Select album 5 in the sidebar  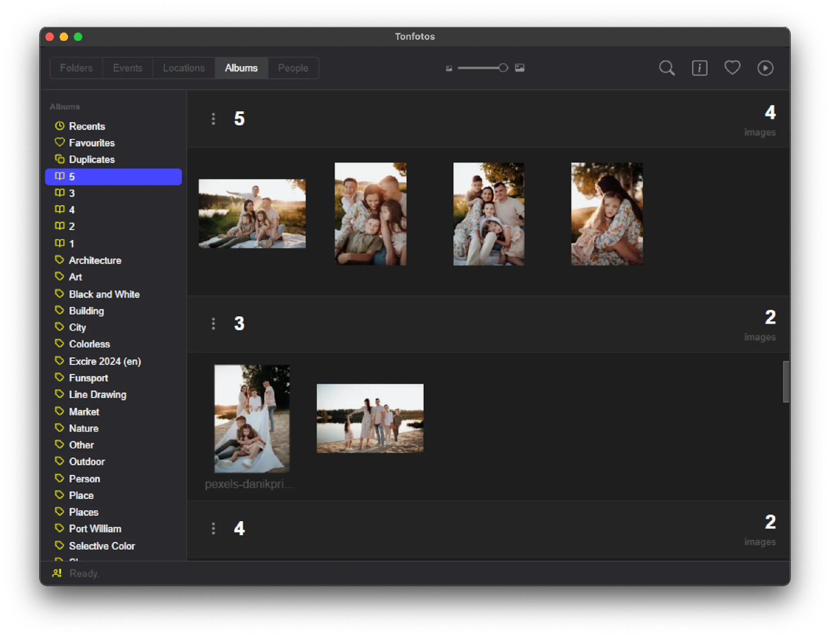pos(114,176)
